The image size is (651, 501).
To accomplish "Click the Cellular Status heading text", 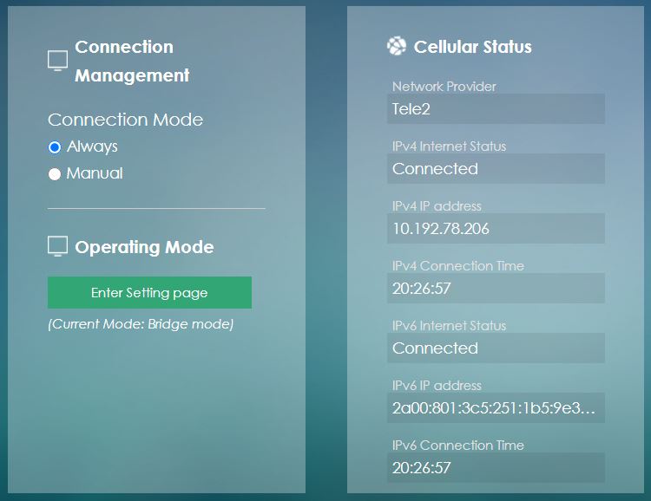I will point(472,47).
